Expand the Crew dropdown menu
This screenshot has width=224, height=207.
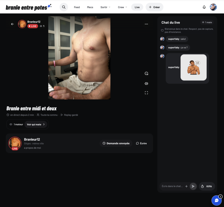tap(122, 7)
